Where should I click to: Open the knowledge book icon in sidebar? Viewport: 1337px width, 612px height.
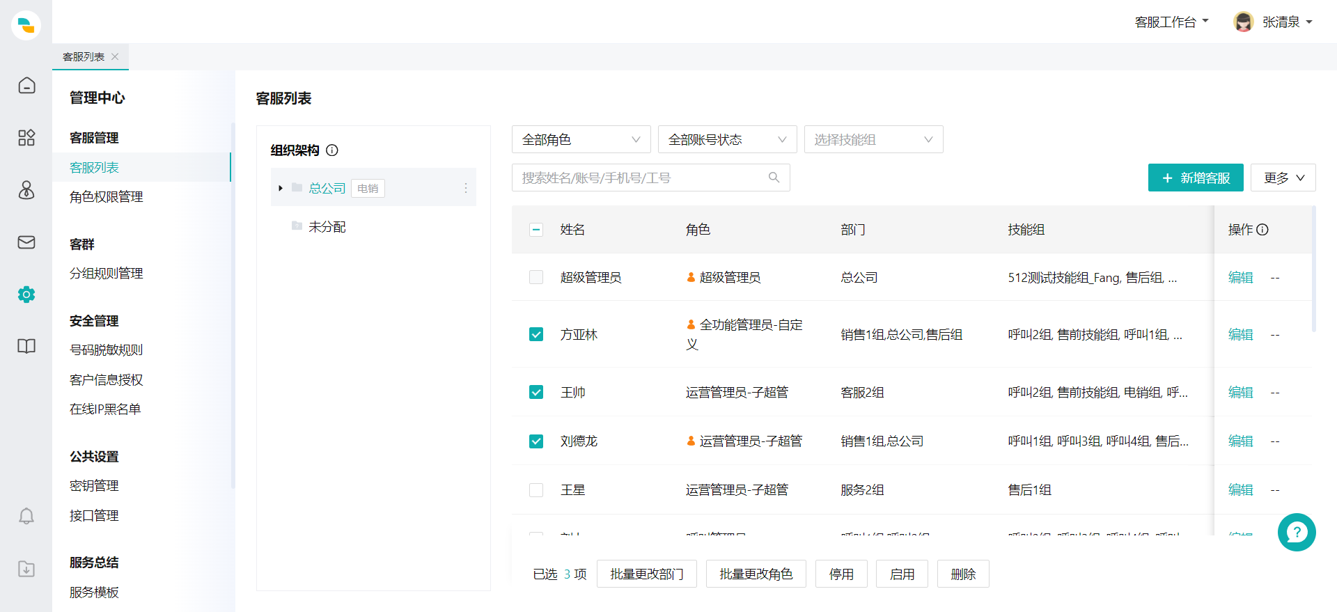tap(26, 346)
